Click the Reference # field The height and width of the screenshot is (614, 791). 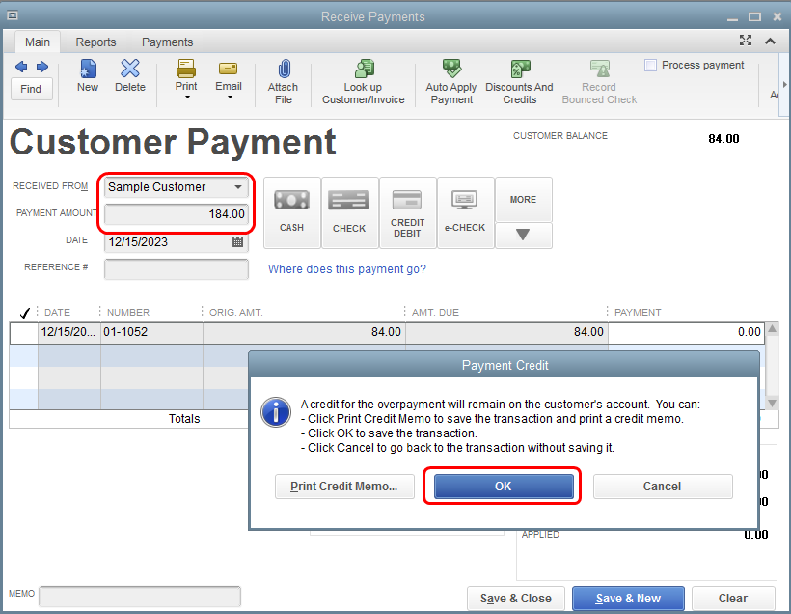[177, 268]
